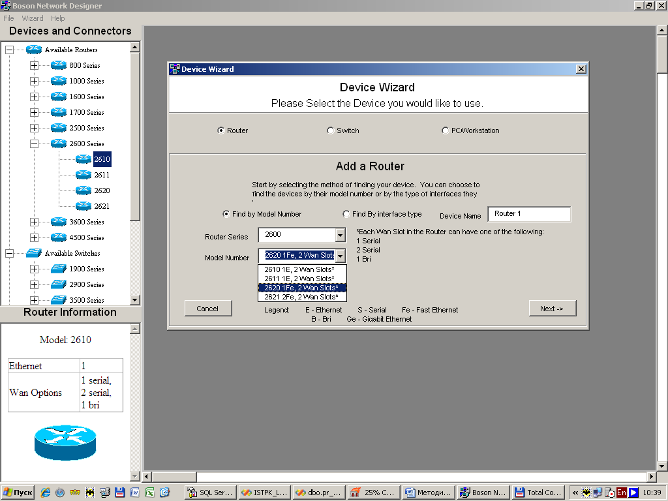Select the Switch device type radio button

pyautogui.click(x=330, y=130)
